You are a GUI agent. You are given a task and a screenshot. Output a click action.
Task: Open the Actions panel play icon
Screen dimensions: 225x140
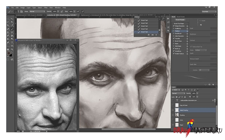pyautogui.click(x=168, y=19)
